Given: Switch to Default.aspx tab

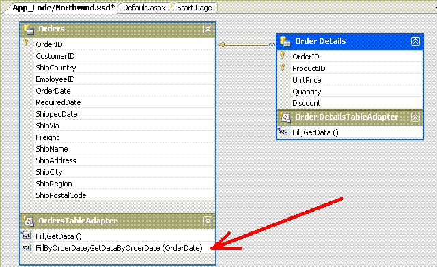Looking at the screenshot, I should 144,8.
